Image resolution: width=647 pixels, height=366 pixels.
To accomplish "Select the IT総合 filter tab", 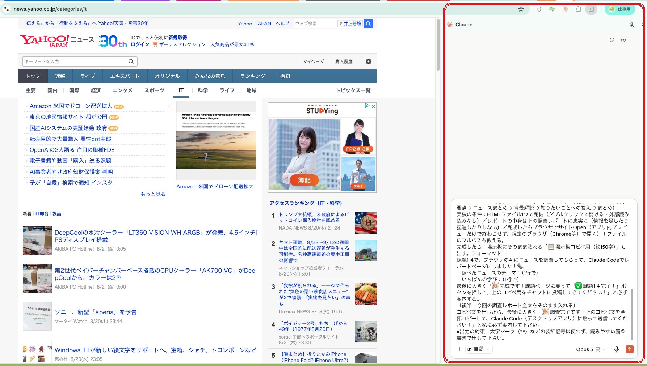I will click(x=42, y=214).
